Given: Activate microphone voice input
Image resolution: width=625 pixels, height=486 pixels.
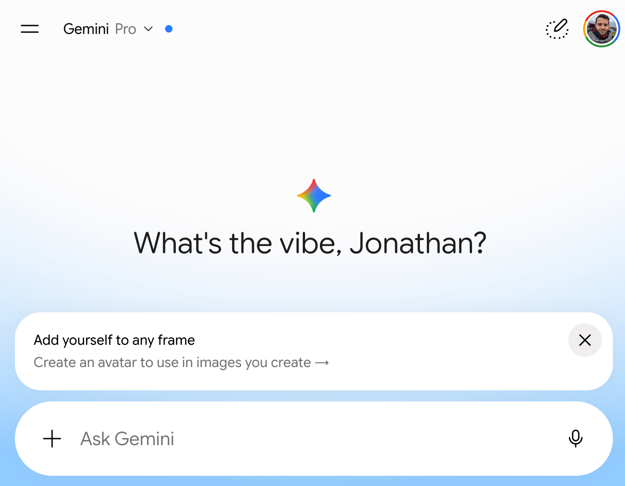Looking at the screenshot, I should 576,439.
